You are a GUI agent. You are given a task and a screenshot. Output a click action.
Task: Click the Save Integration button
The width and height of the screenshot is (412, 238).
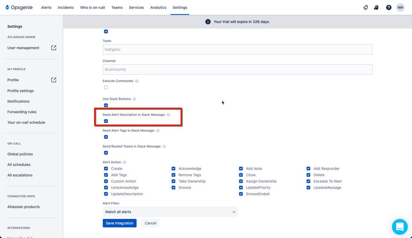point(120,223)
